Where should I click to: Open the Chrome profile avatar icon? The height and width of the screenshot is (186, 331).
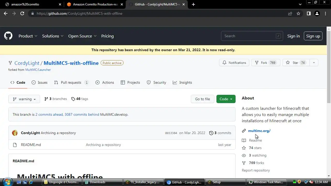click(317, 13)
